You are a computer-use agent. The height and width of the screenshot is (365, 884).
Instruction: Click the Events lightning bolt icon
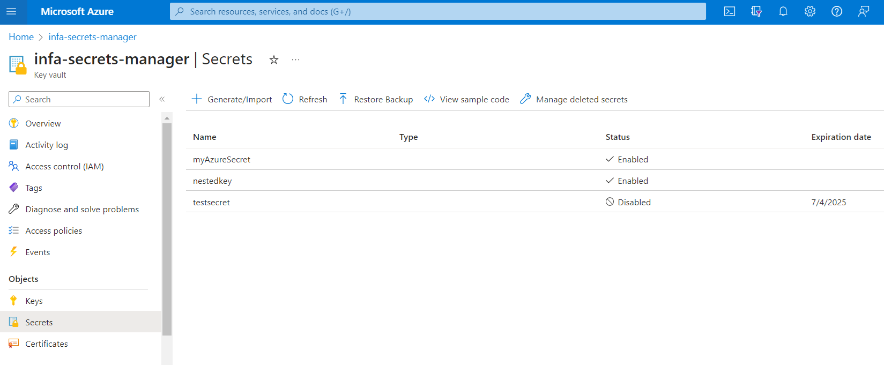pyautogui.click(x=14, y=252)
